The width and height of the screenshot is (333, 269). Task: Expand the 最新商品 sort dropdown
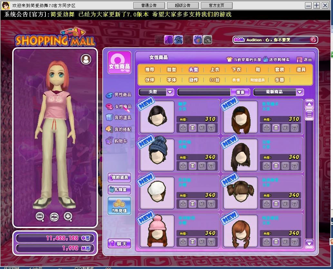[300, 92]
